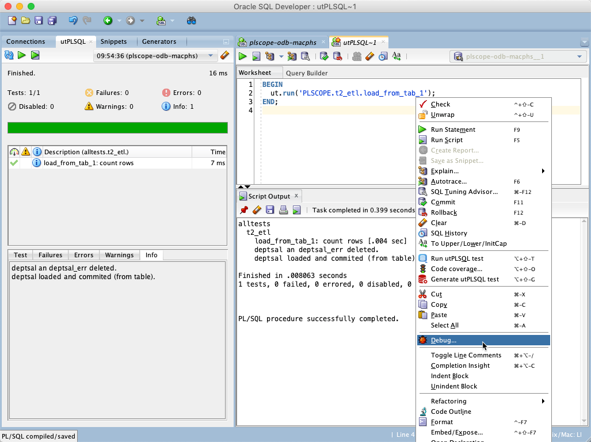
Task: Print the Script Output using the printer icon
Action: (283, 209)
